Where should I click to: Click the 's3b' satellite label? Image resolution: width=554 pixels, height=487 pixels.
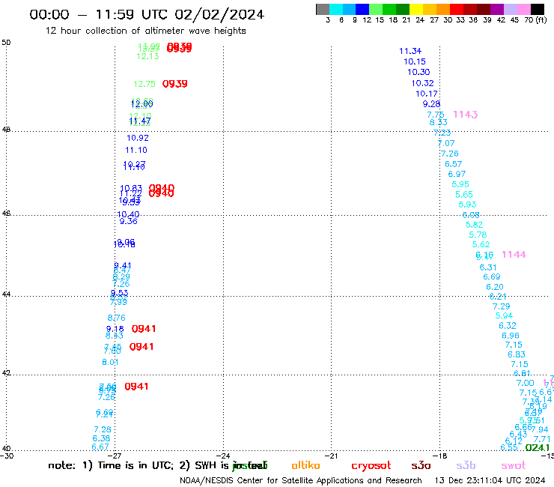point(466,465)
